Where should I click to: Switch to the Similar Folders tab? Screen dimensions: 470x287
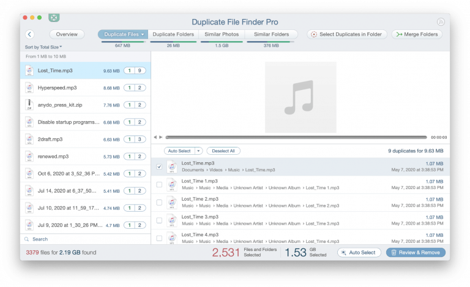(x=272, y=34)
